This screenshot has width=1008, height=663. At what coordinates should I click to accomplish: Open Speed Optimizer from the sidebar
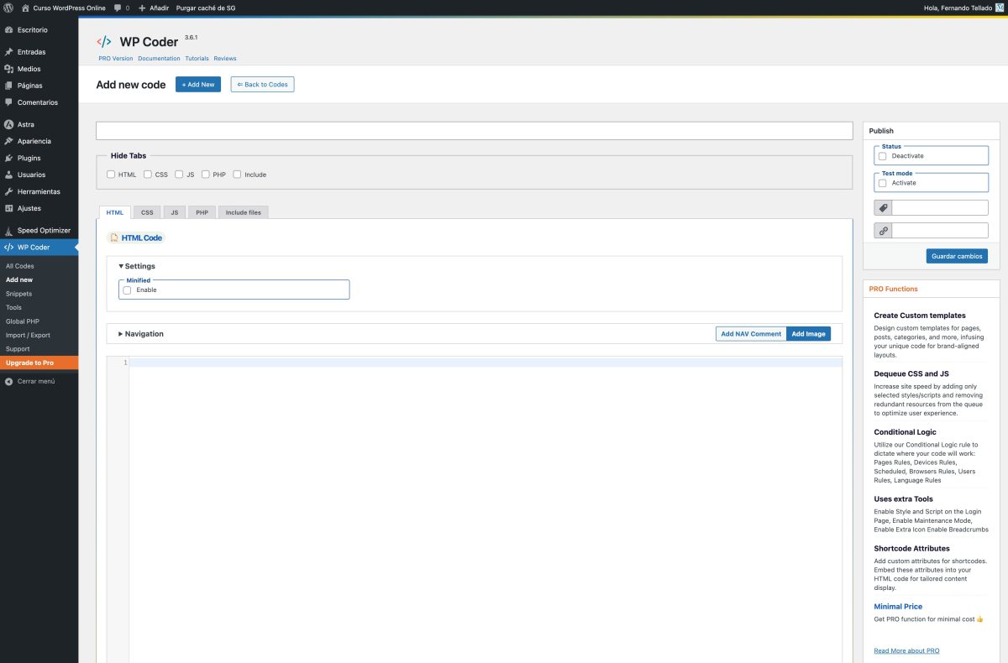[8, 230]
